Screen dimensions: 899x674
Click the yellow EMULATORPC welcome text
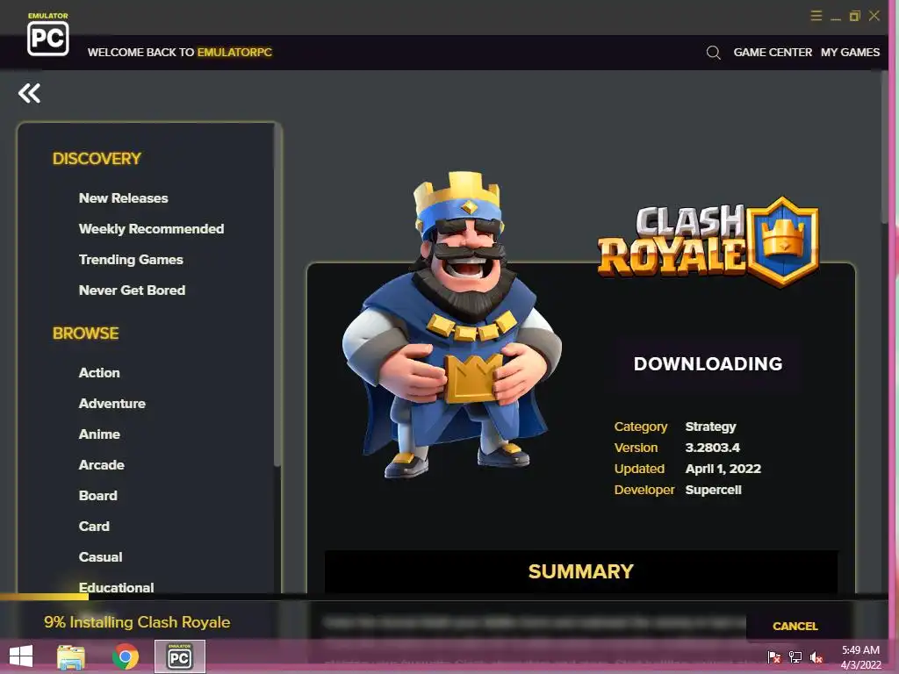234,52
